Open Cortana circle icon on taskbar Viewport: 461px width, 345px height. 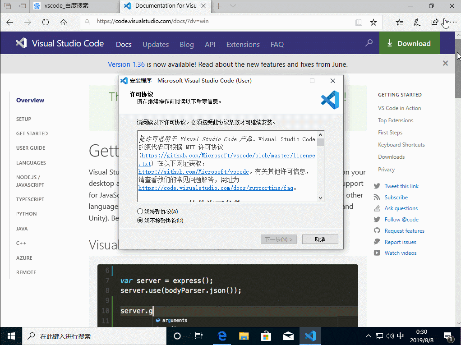[177, 336]
